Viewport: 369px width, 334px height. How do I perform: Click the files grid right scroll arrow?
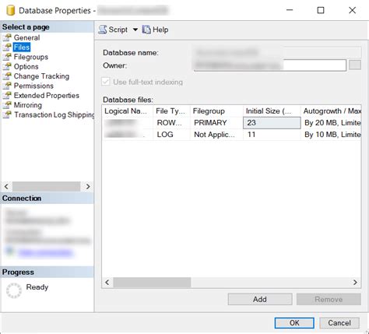coord(355,283)
